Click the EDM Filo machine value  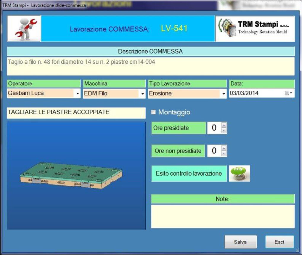(x=111, y=93)
